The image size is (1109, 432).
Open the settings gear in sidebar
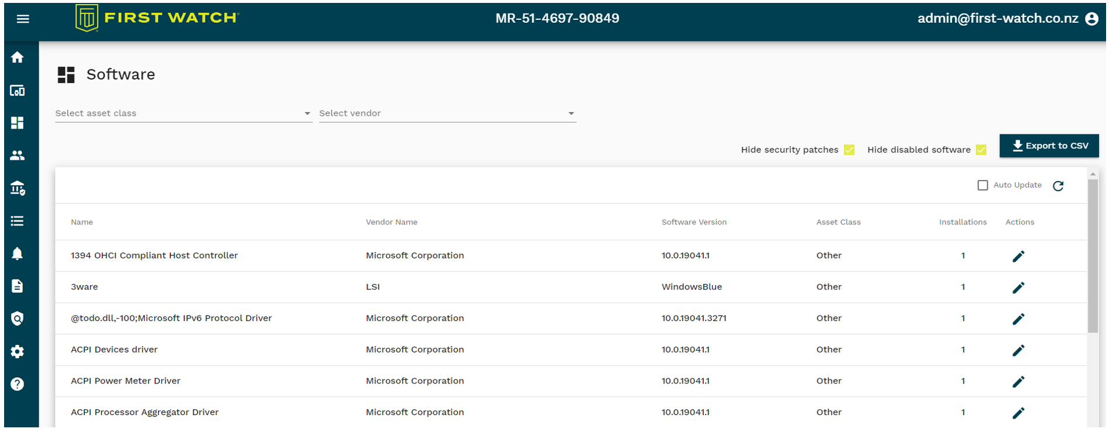coord(18,351)
